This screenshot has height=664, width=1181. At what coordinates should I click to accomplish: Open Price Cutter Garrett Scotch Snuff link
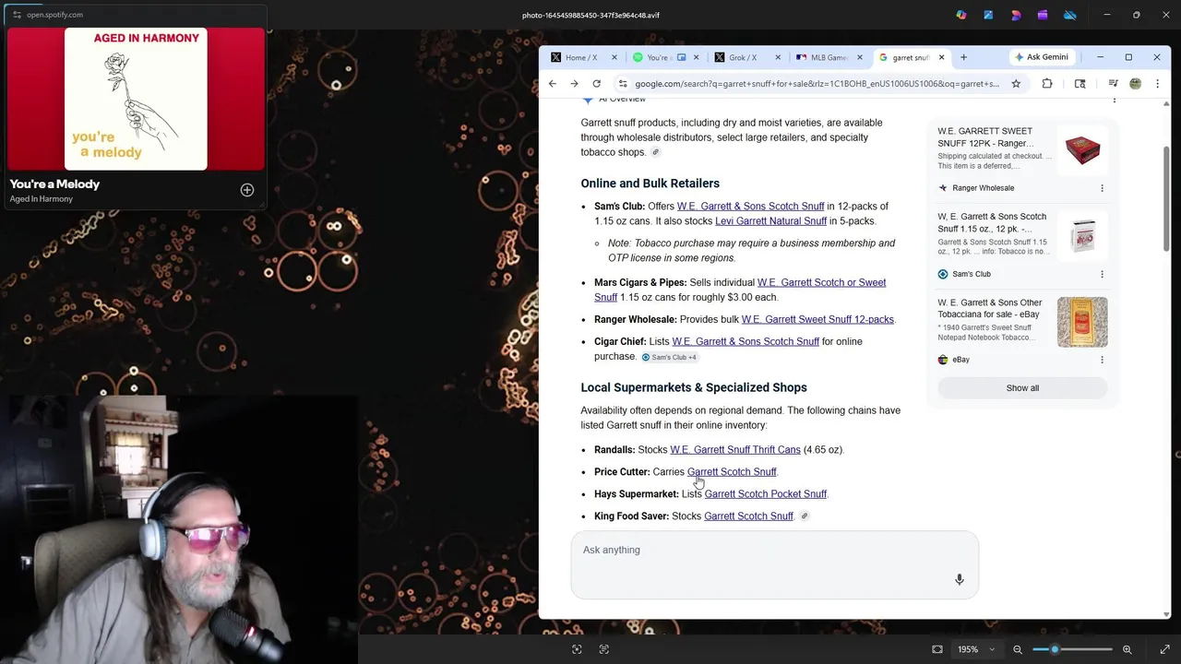(x=732, y=472)
